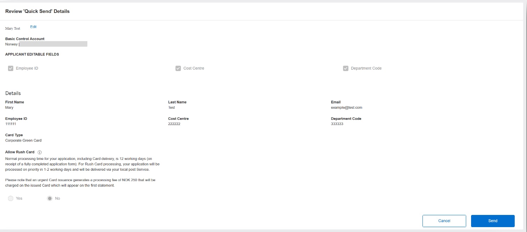Screen dimensions: 527x232
Task: Toggle the Cost Centre checkbox
Action: 178,68
